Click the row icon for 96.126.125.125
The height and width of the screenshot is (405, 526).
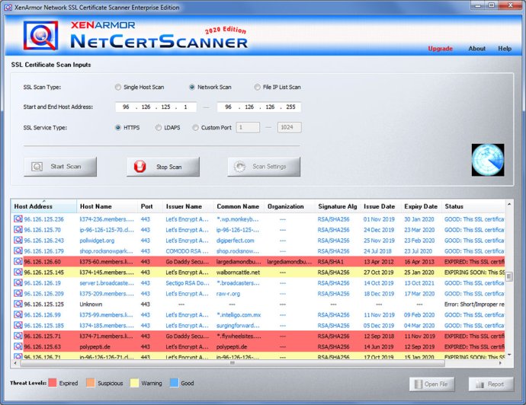18,305
